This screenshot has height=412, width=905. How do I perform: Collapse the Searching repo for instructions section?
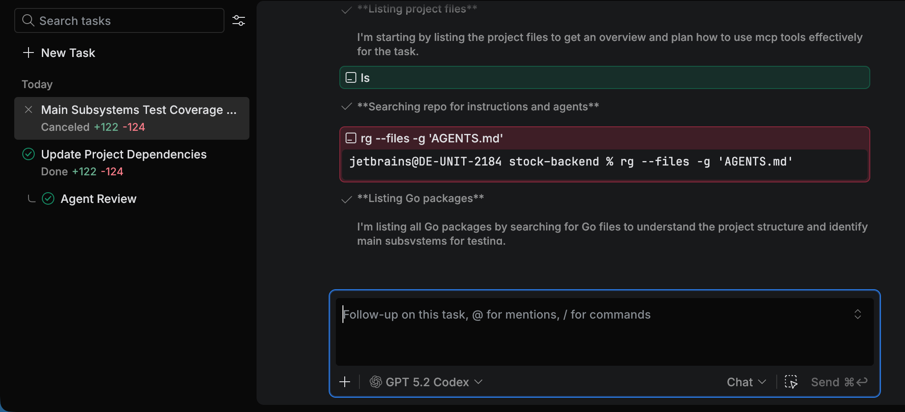tap(346, 107)
